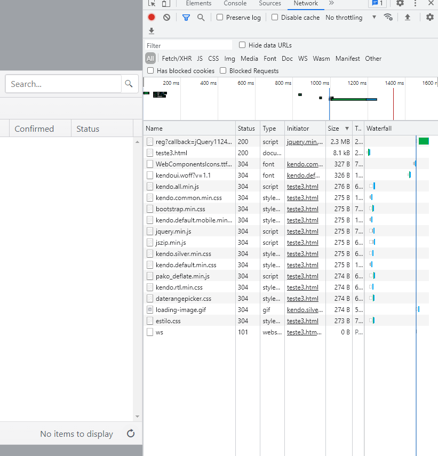This screenshot has width=438, height=456.
Task: Open teste3.html initiator link for kendo.all.min.js
Action: click(x=302, y=187)
